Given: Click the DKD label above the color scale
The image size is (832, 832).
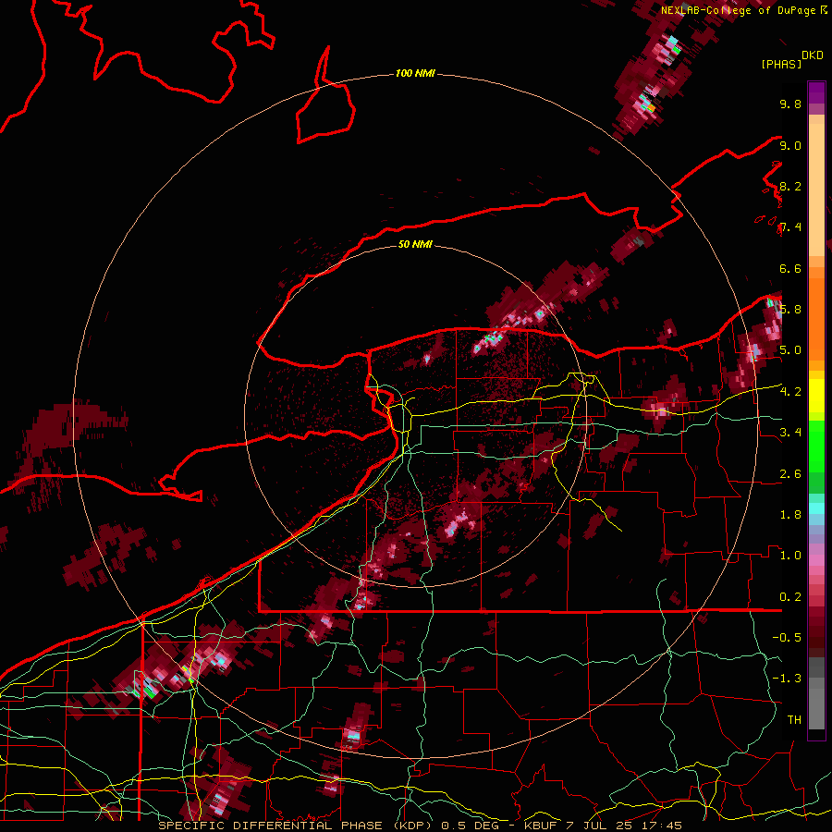Looking at the screenshot, I should pyautogui.click(x=813, y=55).
